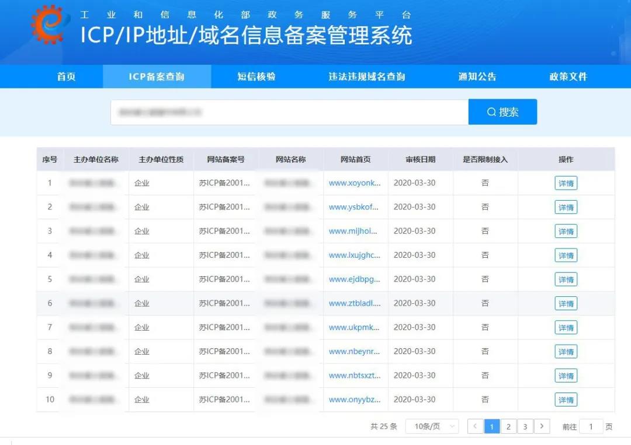Click the ICP company name search field
The width and height of the screenshot is (631, 445).
click(x=289, y=112)
